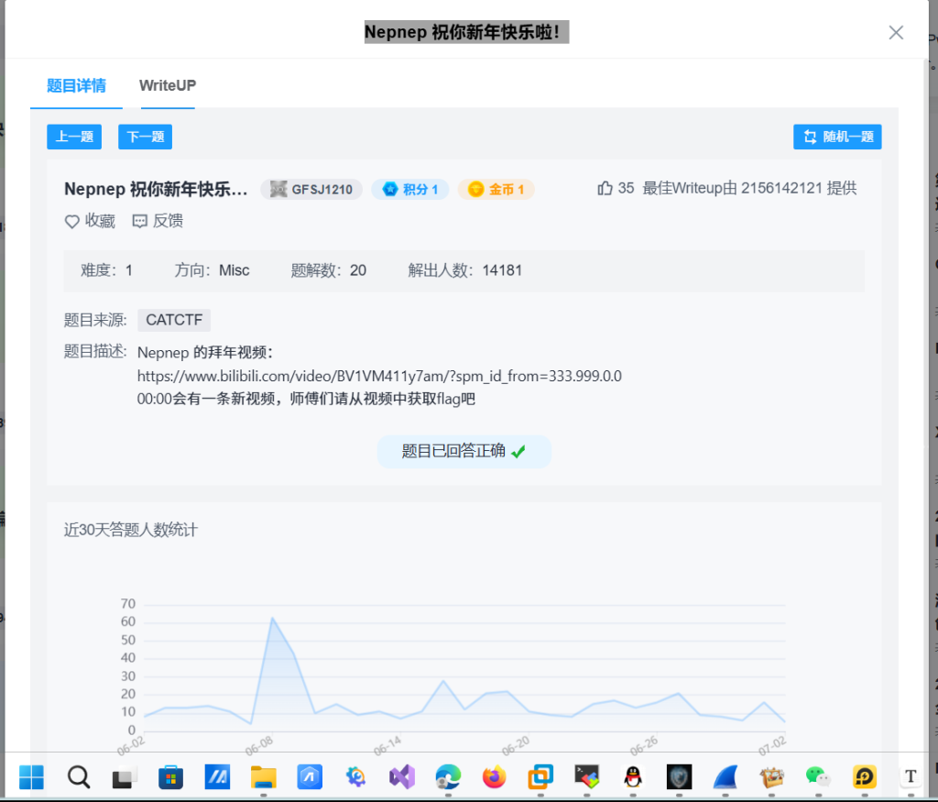Click the blue points badge icon
Screen dimensions: 938x802
pyautogui.click(x=391, y=189)
